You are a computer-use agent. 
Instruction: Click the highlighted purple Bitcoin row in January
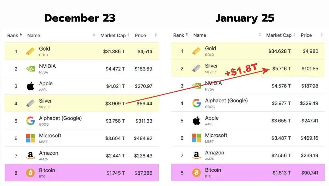(x=247, y=173)
